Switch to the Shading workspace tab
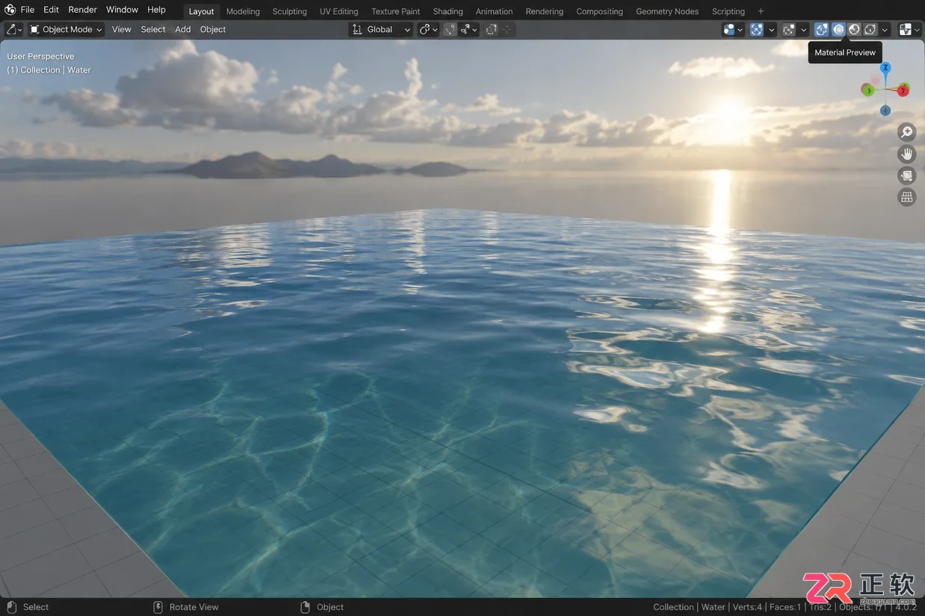 click(x=448, y=11)
